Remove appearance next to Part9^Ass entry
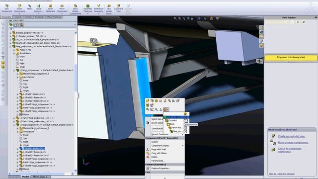Image resolution: width=318 pixels, height=179 pixels. 185,128
